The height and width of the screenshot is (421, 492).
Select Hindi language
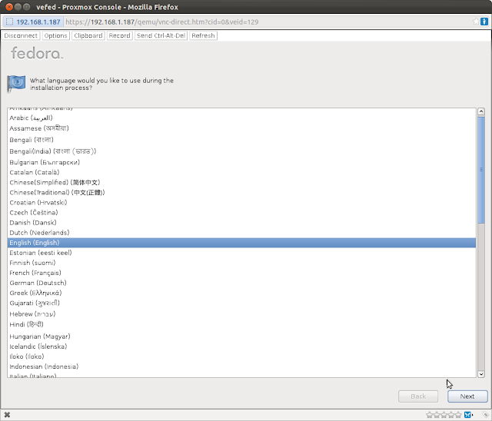(241, 324)
